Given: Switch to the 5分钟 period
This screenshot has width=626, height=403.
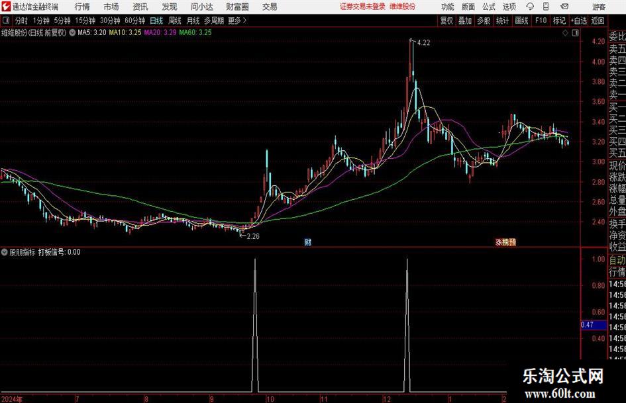Looking at the screenshot, I should click(x=62, y=21).
